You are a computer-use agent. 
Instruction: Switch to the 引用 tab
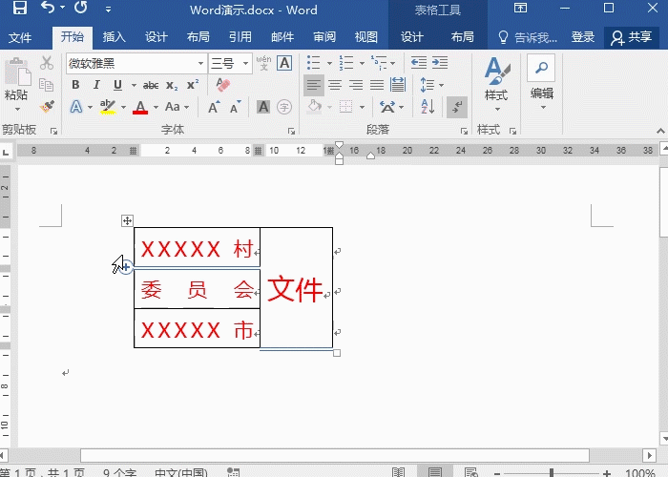click(240, 37)
